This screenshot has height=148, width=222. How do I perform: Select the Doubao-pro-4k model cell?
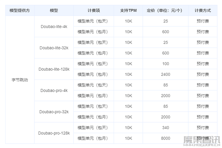click(54, 91)
